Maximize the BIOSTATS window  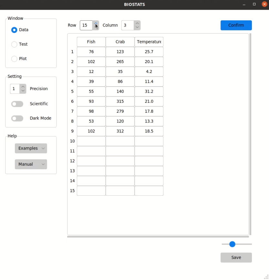tap(254, 4)
